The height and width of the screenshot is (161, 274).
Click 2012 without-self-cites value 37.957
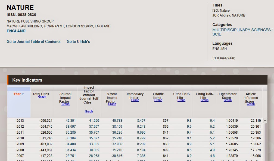[94, 127]
